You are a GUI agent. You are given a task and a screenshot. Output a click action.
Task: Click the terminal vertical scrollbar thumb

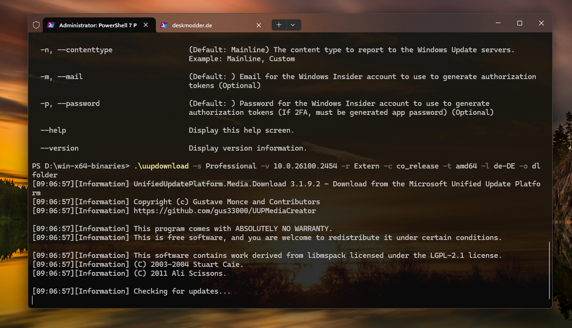(x=549, y=270)
